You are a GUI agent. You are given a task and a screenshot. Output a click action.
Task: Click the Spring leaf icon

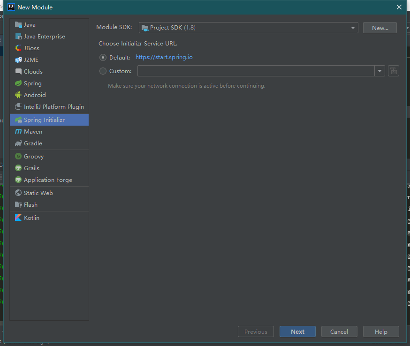point(18,83)
